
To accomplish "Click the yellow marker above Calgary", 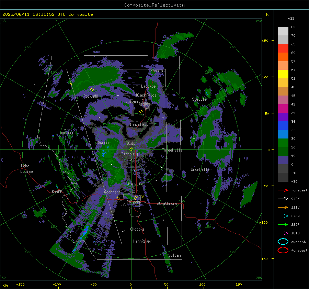I will (136, 198).
